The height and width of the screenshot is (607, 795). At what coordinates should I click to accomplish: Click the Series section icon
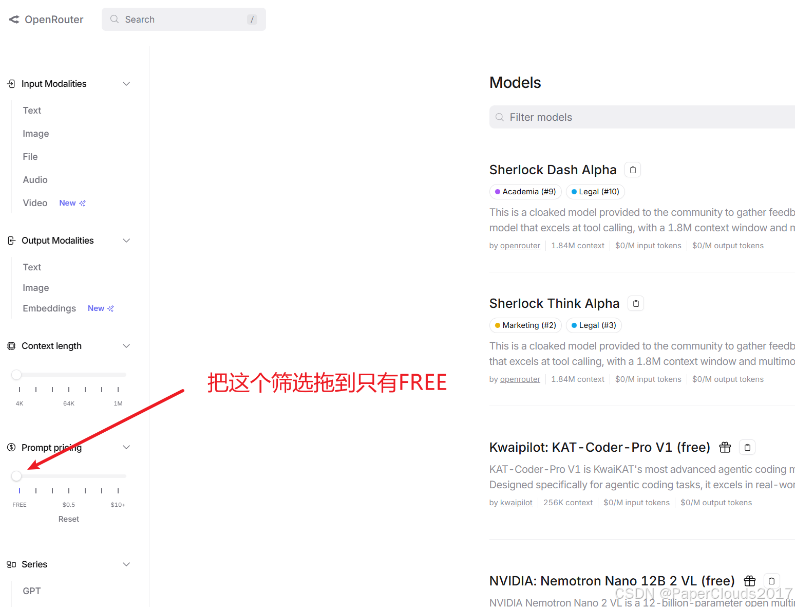[x=11, y=564]
